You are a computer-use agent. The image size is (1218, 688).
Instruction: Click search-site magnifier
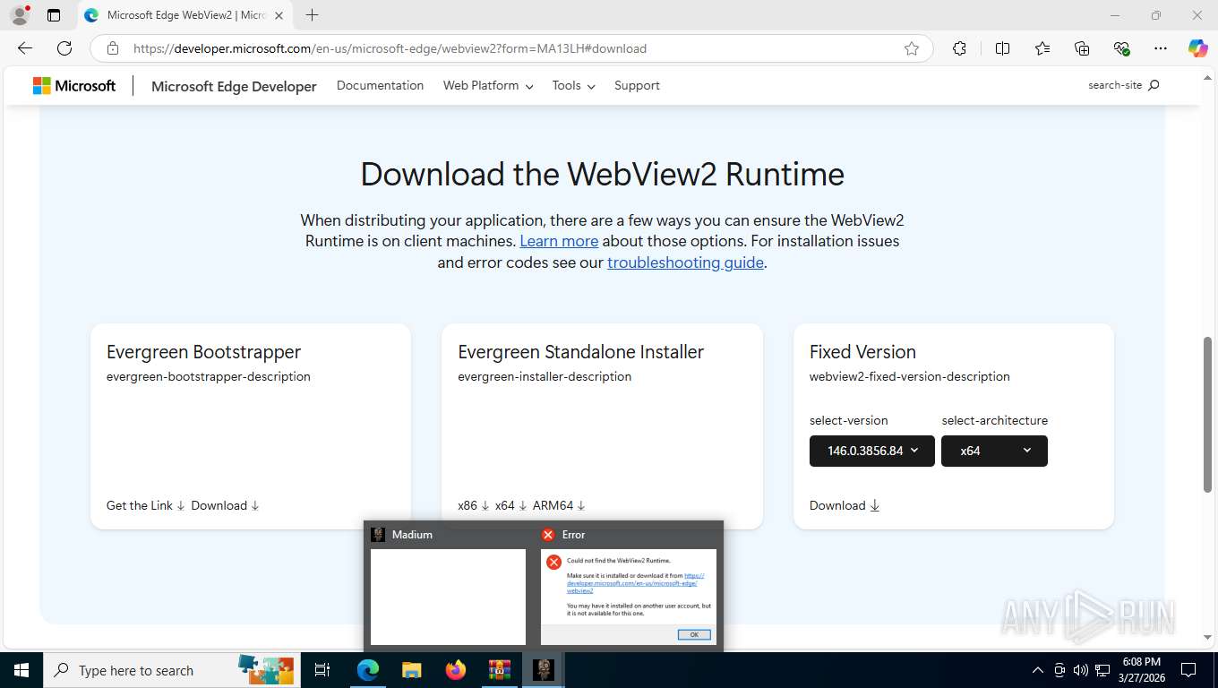[1154, 85]
